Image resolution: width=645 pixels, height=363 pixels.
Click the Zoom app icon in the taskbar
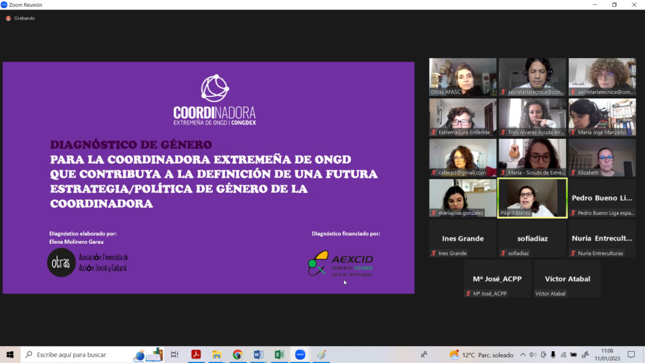pyautogui.click(x=300, y=355)
